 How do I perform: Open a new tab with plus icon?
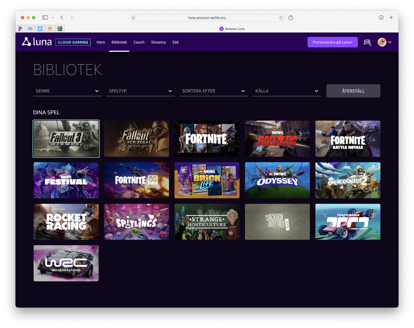pyautogui.click(x=391, y=17)
